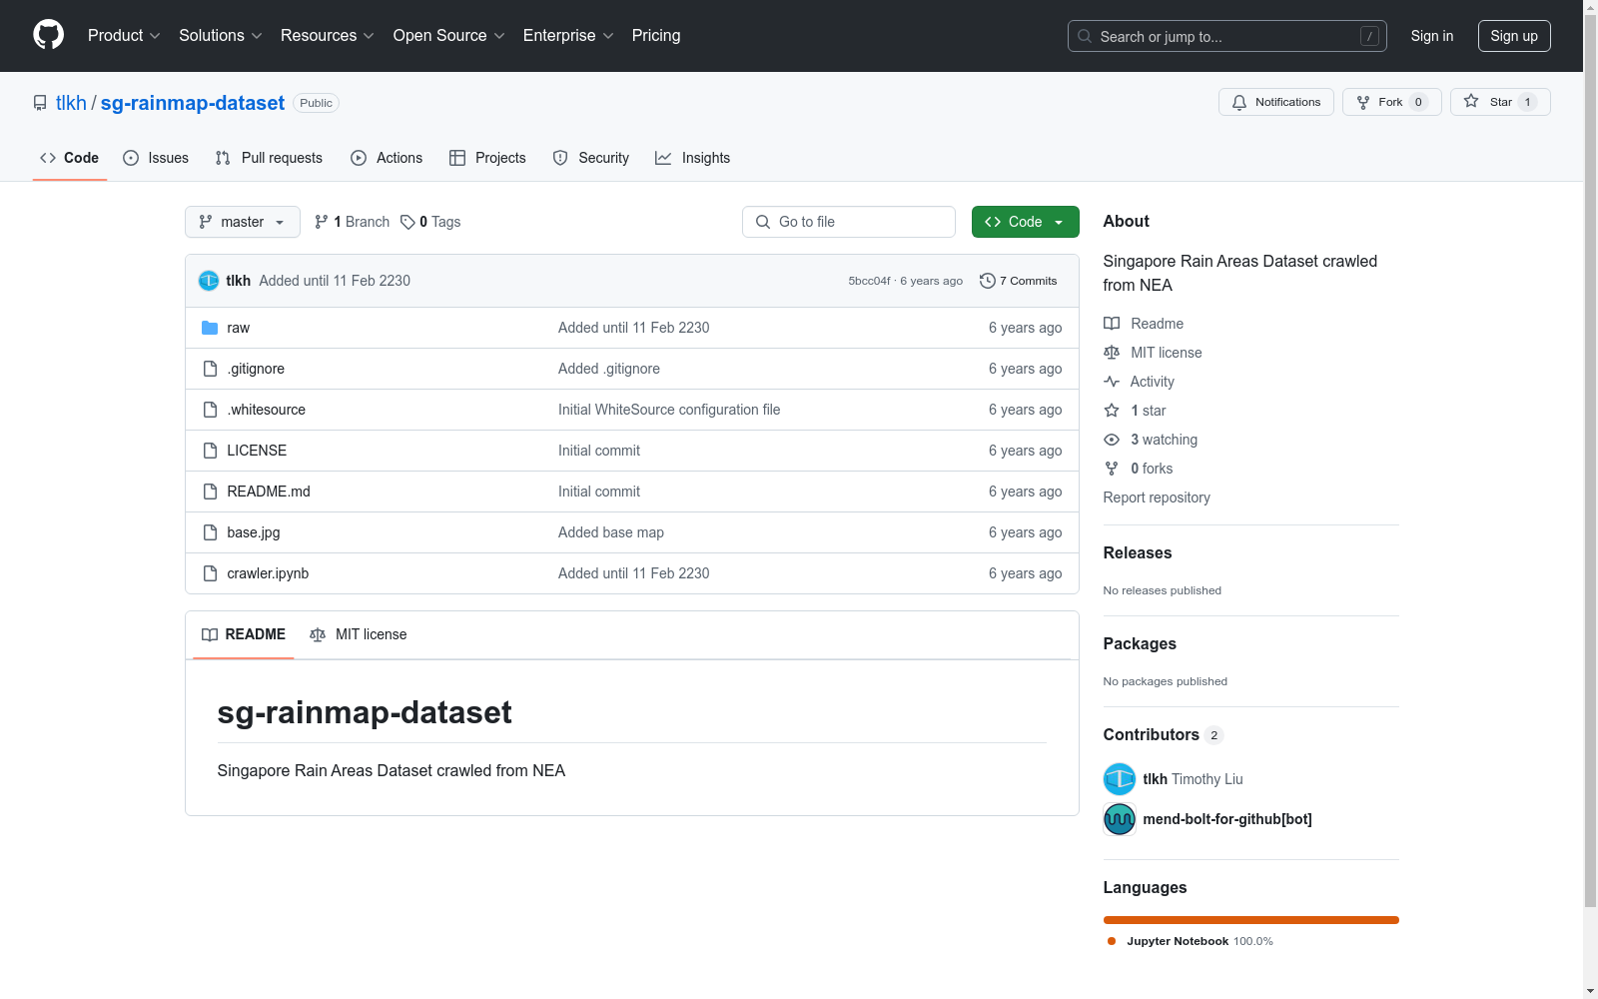Click tlkh avatar in latest commit row
The width and height of the screenshot is (1598, 999).
coord(209,281)
